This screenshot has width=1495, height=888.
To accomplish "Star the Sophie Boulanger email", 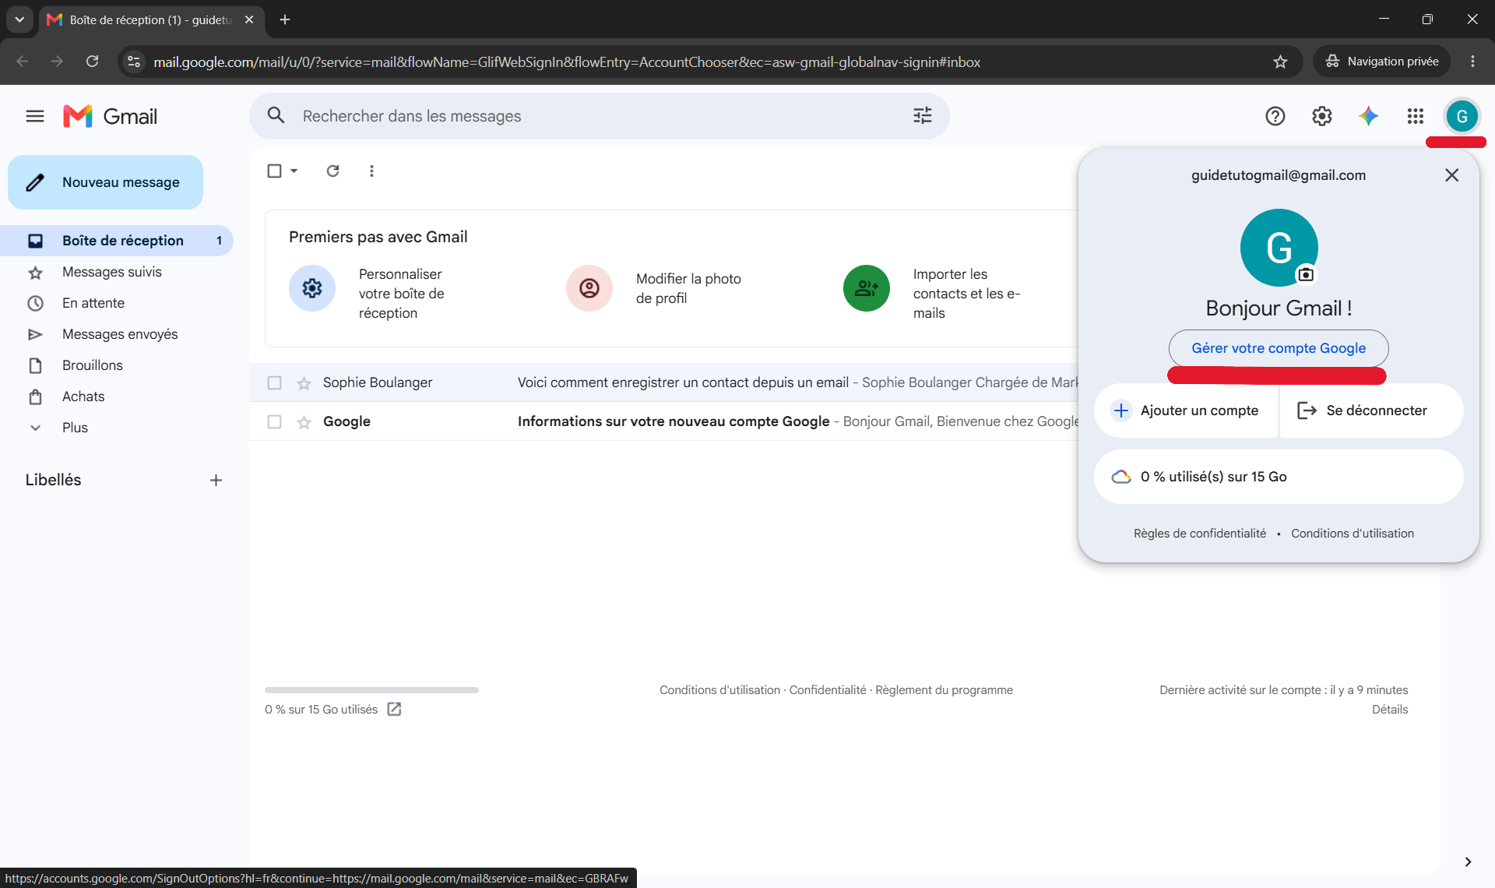I will pos(304,382).
